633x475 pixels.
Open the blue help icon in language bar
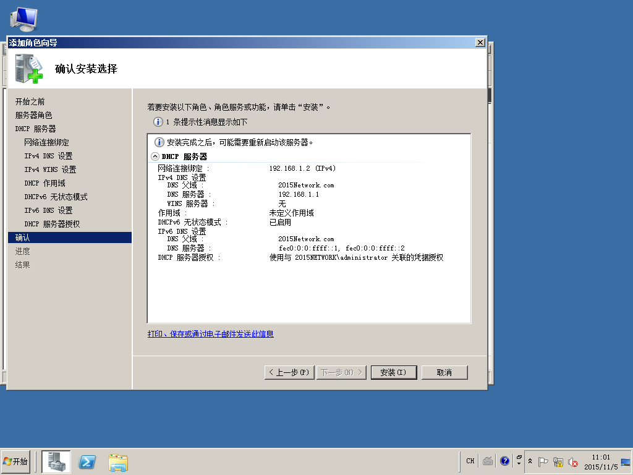pos(504,461)
